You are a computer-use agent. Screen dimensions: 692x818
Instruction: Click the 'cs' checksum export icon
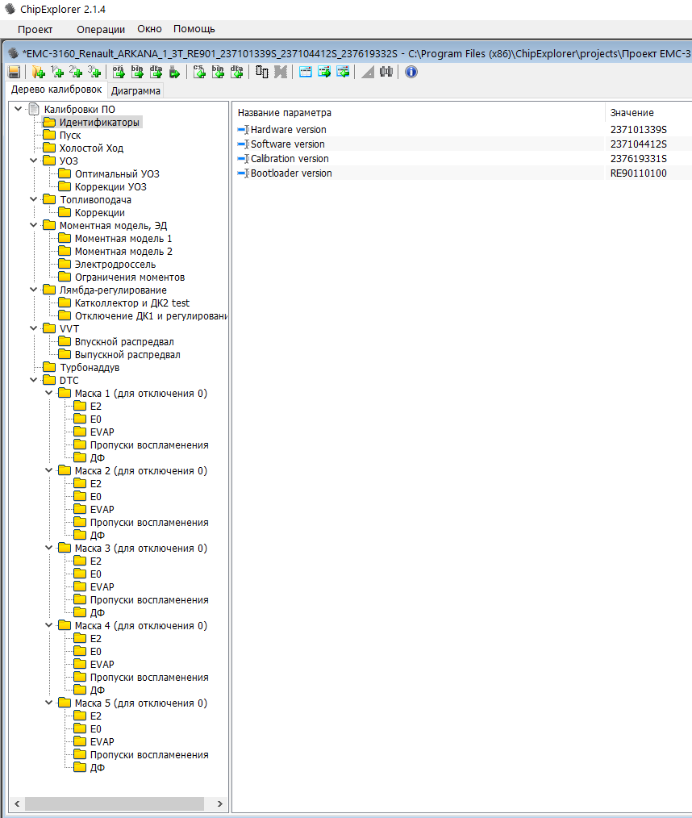[x=199, y=72]
